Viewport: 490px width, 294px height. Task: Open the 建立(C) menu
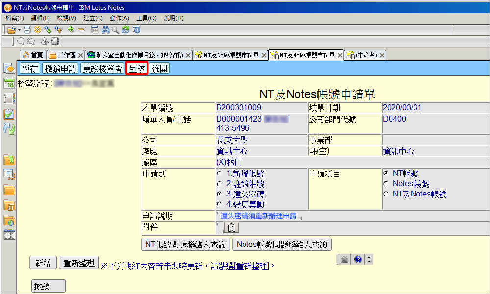click(93, 18)
